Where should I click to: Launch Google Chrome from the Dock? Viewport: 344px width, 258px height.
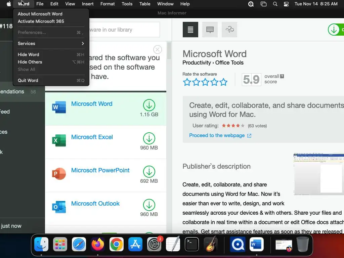(x=117, y=244)
